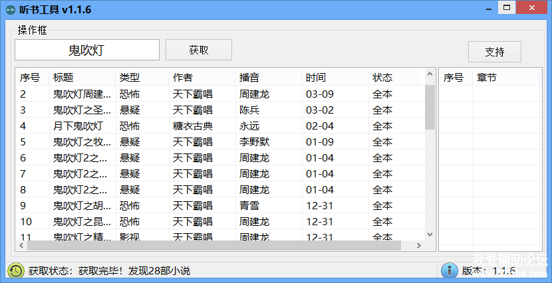Maximize the 听书工具 window
Viewport: 552px width, 283px height.
(x=507, y=7)
